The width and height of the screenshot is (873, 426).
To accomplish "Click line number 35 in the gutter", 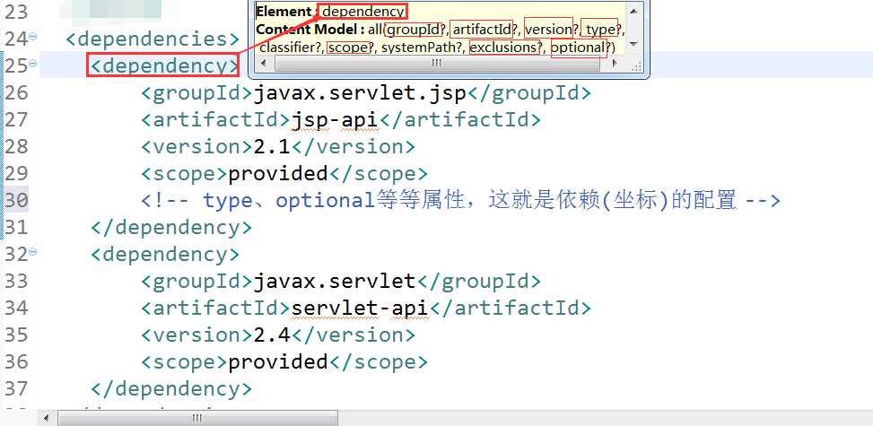I will point(15,335).
